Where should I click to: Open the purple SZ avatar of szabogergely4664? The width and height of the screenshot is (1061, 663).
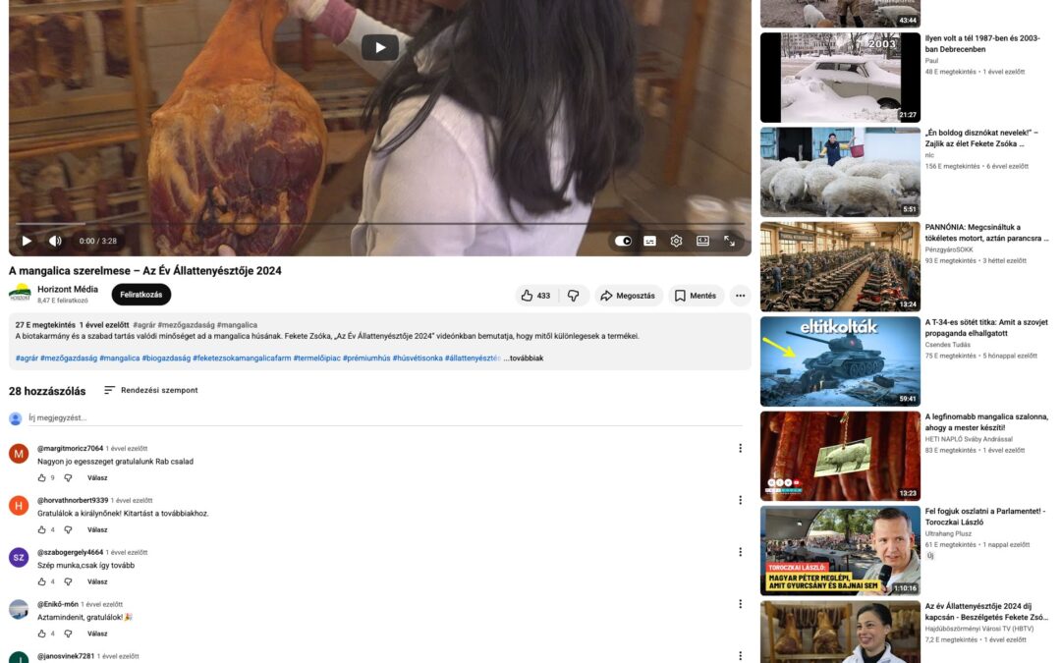(x=19, y=558)
